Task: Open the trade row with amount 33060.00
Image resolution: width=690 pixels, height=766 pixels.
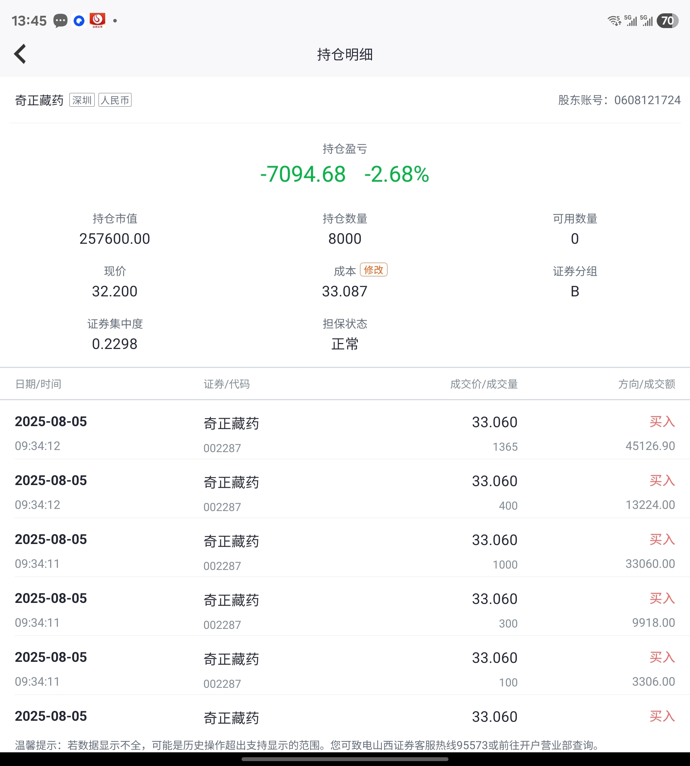Action: coord(345,548)
